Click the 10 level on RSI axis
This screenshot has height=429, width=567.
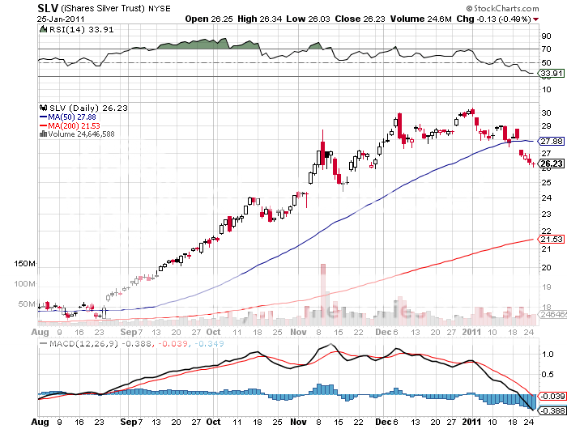[x=546, y=90]
